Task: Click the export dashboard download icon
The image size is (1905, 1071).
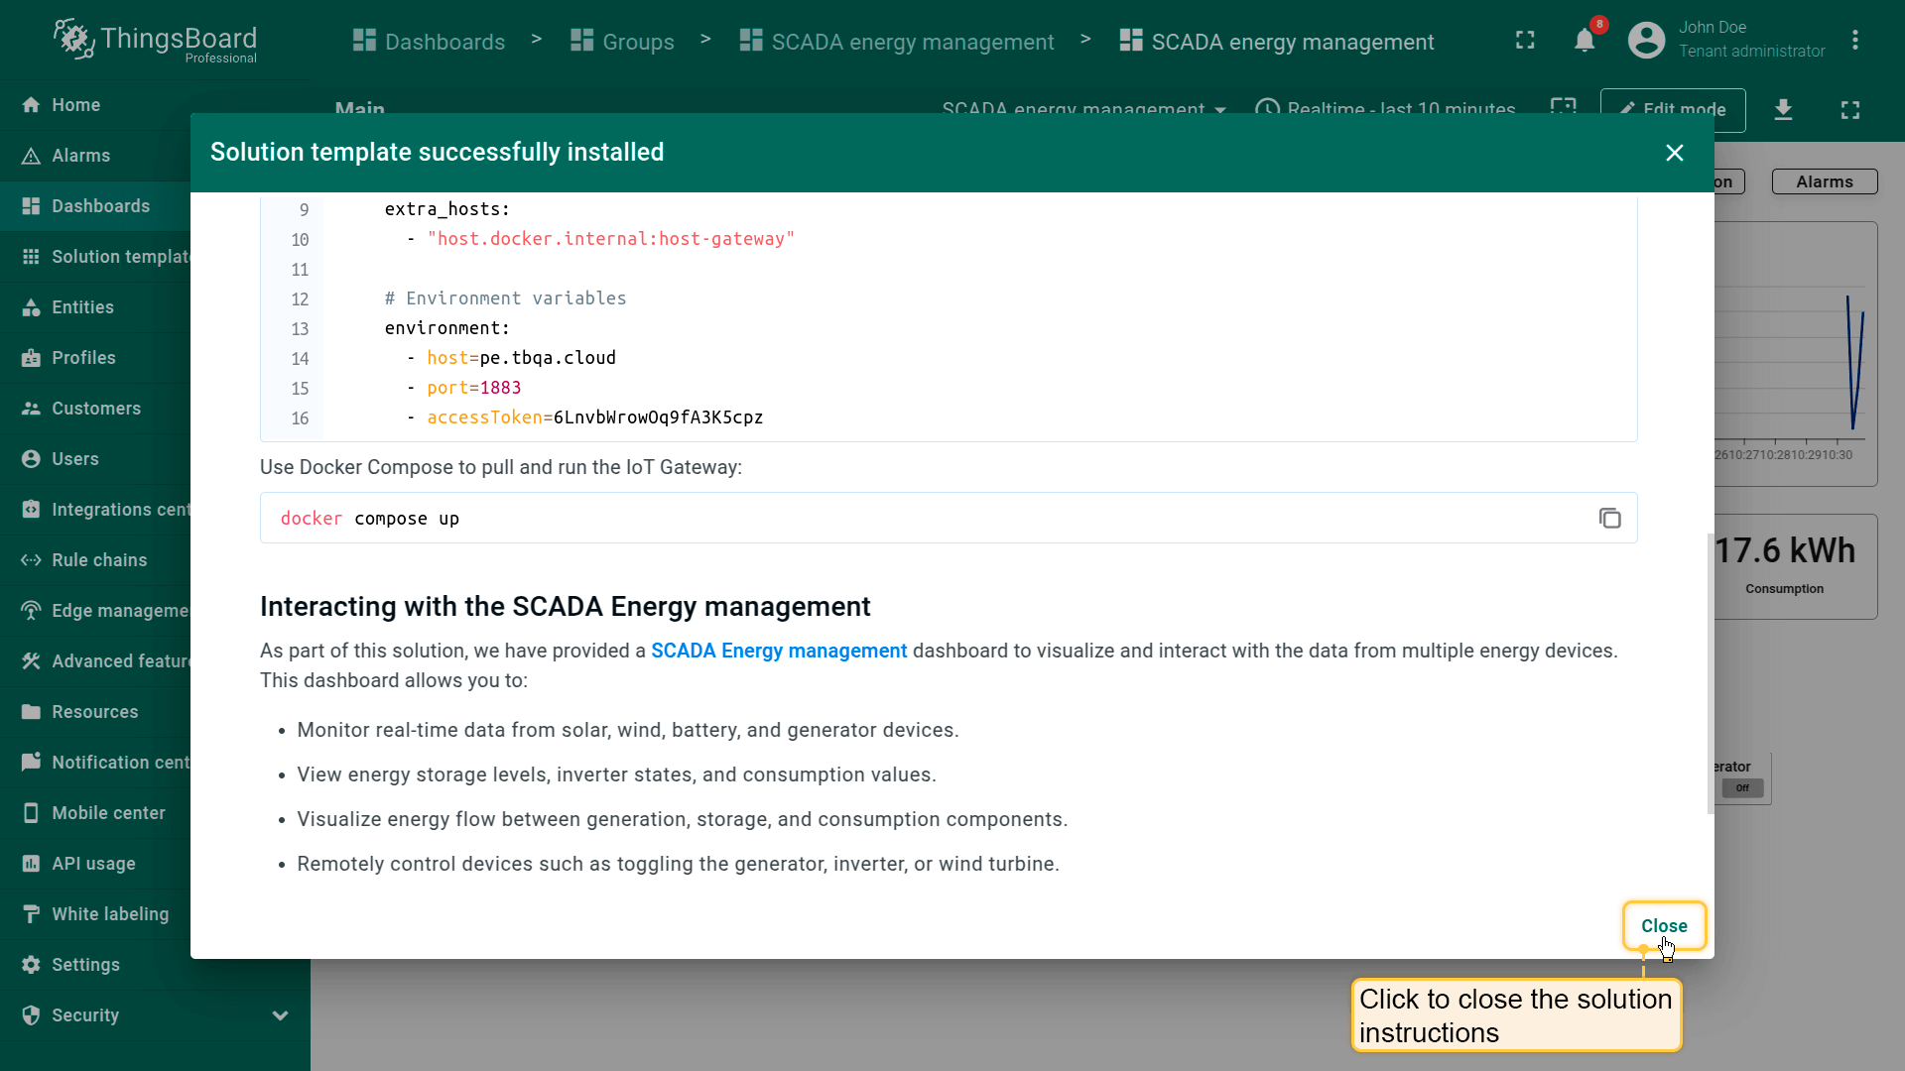Action: (1783, 109)
